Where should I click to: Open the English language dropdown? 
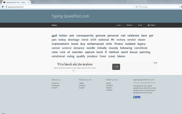click(x=152, y=25)
